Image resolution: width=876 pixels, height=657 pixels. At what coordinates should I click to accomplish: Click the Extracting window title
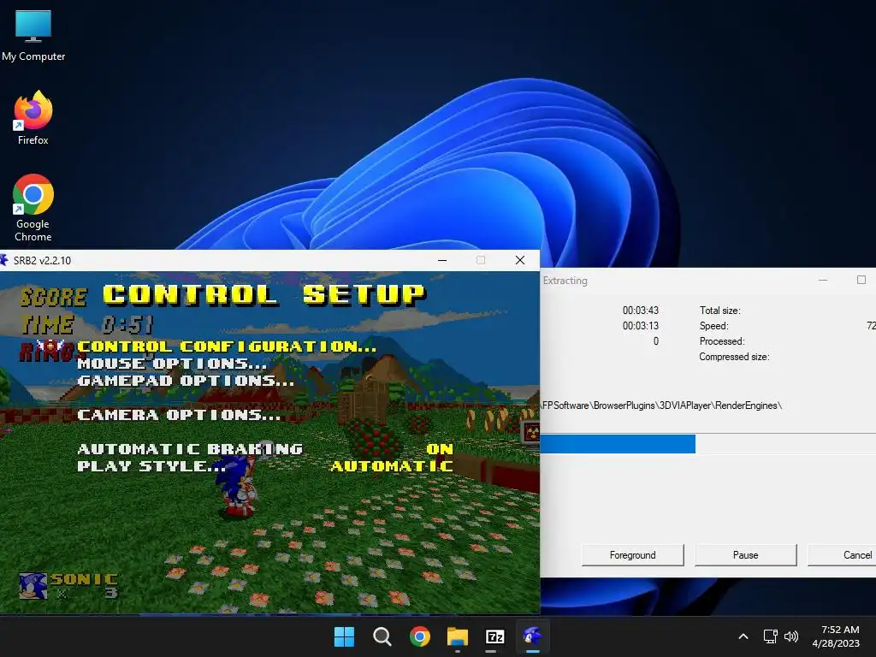coord(565,281)
